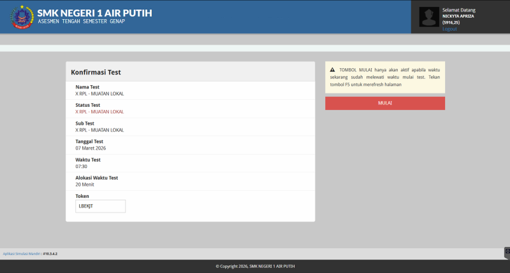Viewport: 510px width, 273px height.
Task: Click the user profile avatar picture
Action: click(430, 17)
